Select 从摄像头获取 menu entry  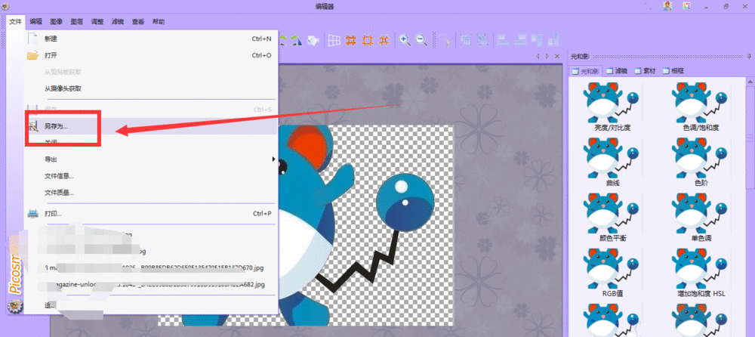pyautogui.click(x=63, y=88)
